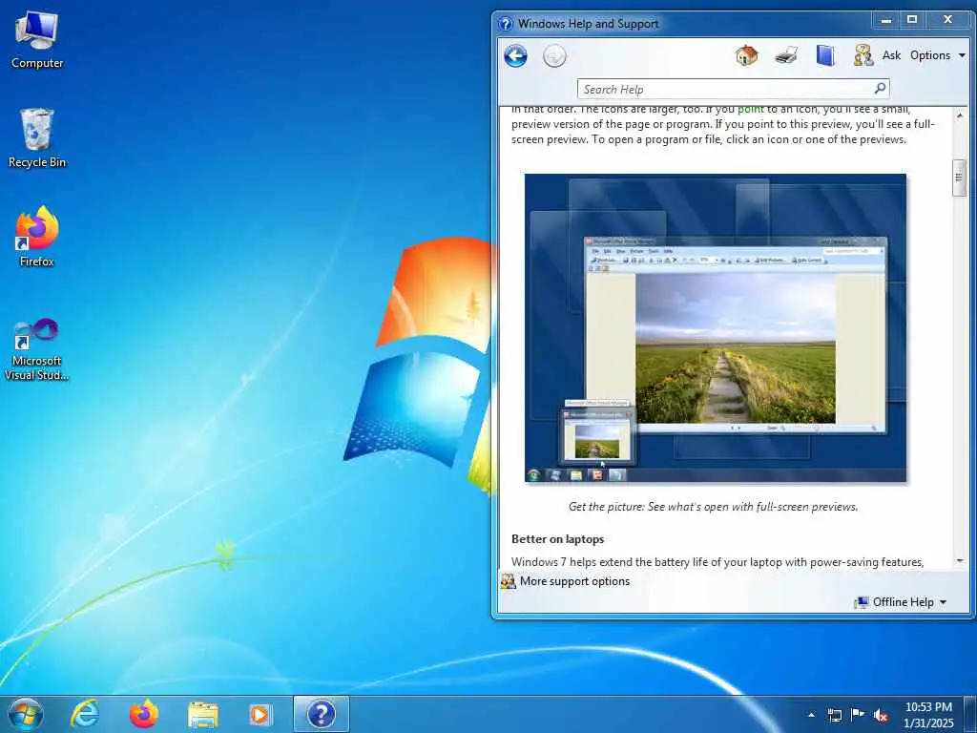
Task: Click the Offline Help monitor icon
Action: pos(862,602)
